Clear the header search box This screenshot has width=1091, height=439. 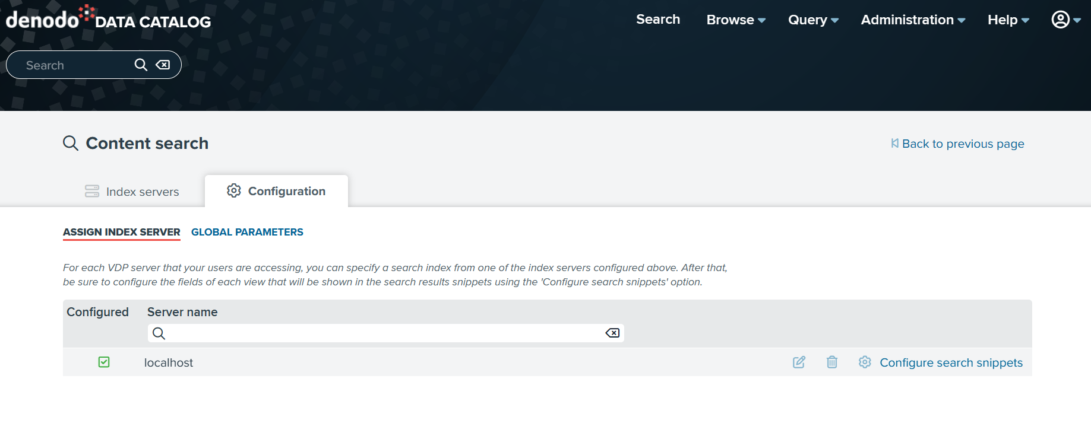point(163,65)
